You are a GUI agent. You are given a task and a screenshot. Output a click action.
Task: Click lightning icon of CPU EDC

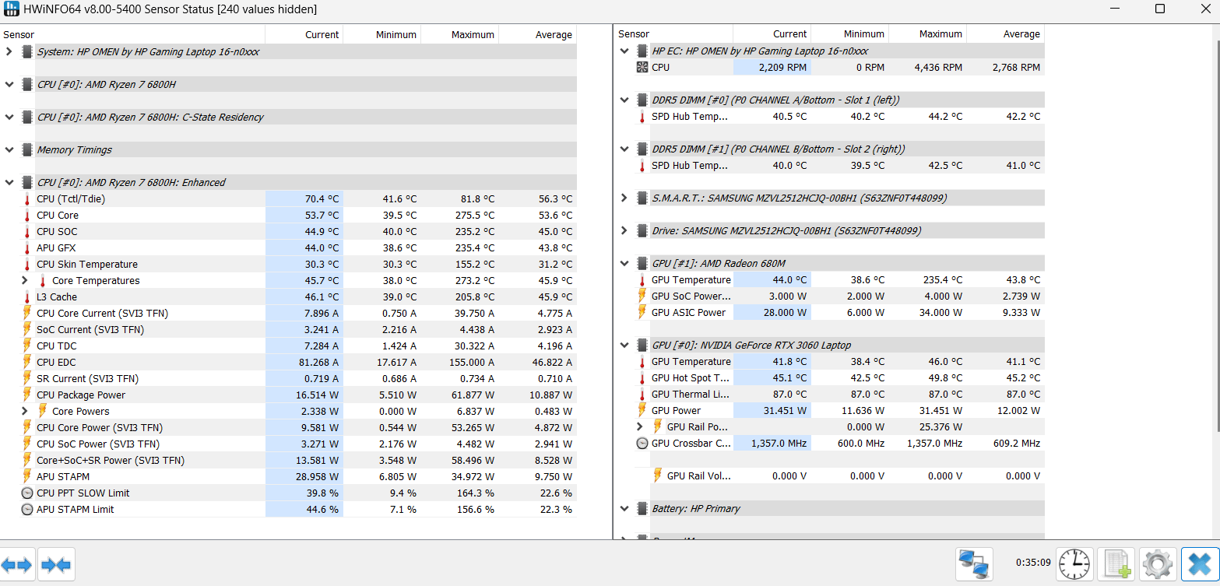[x=27, y=362]
